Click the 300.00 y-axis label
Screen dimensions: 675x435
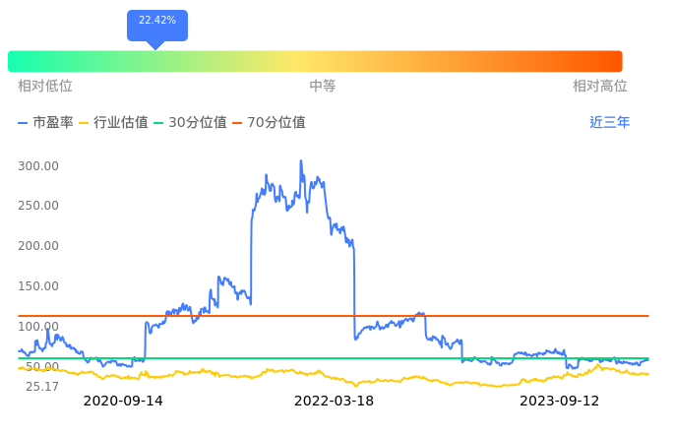coord(38,165)
